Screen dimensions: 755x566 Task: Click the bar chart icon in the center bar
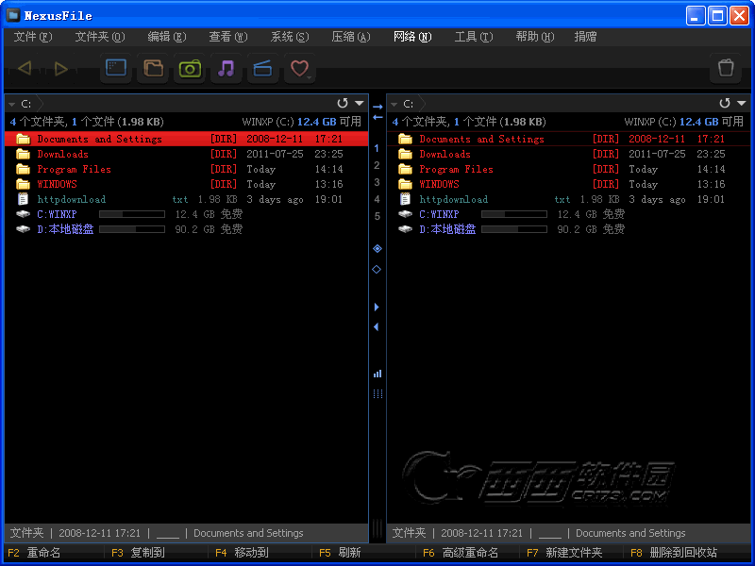click(x=377, y=374)
